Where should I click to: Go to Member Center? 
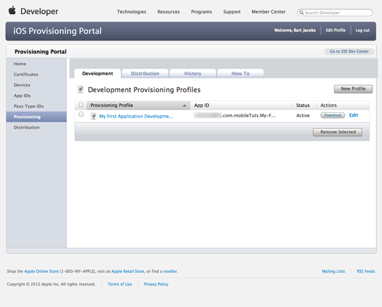(269, 11)
